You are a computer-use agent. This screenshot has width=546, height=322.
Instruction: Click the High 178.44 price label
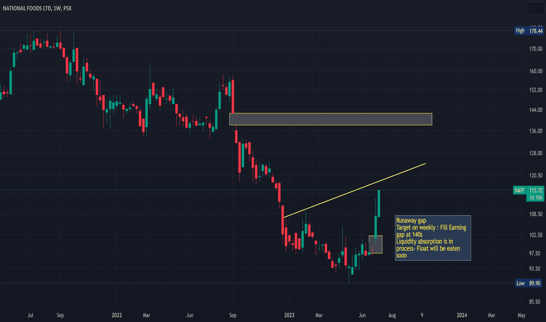point(529,31)
